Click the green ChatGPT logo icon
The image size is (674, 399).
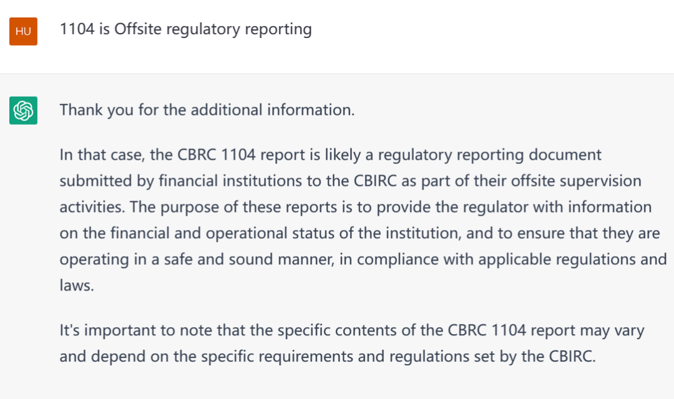(x=23, y=111)
